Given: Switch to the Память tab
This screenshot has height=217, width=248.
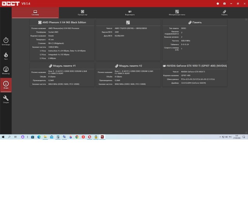Looking at the screenshot, I should [224, 13].
